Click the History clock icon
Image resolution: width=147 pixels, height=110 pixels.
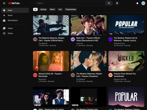4,33
